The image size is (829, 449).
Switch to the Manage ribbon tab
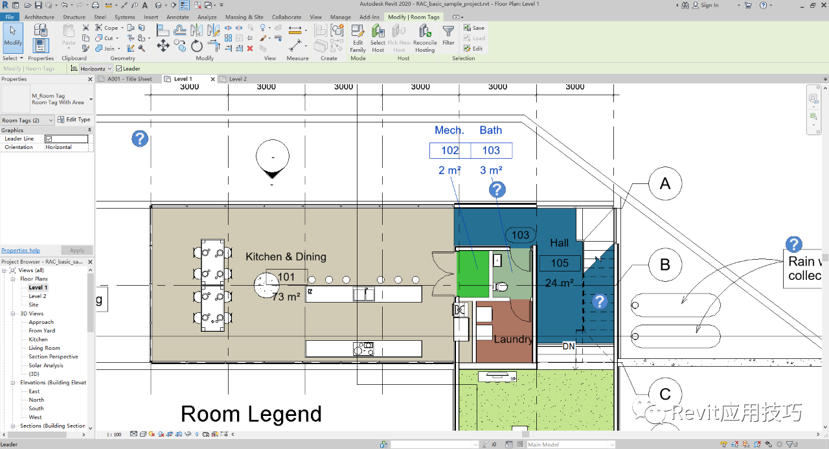(x=341, y=17)
